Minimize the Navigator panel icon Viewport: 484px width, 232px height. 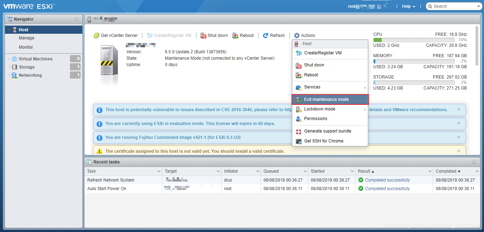pos(77,19)
